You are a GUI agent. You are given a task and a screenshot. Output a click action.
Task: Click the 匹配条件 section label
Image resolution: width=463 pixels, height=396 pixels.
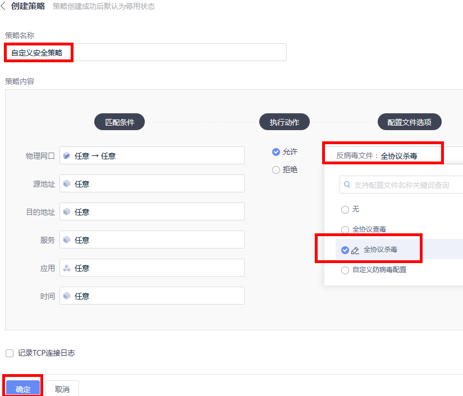coord(119,122)
